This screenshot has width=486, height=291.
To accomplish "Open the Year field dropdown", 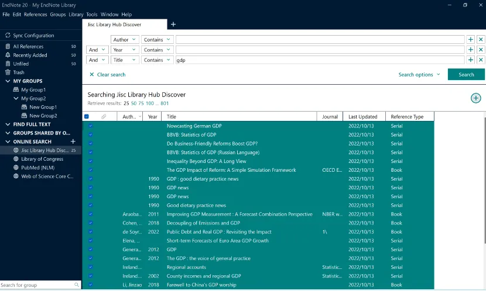I will 125,50.
